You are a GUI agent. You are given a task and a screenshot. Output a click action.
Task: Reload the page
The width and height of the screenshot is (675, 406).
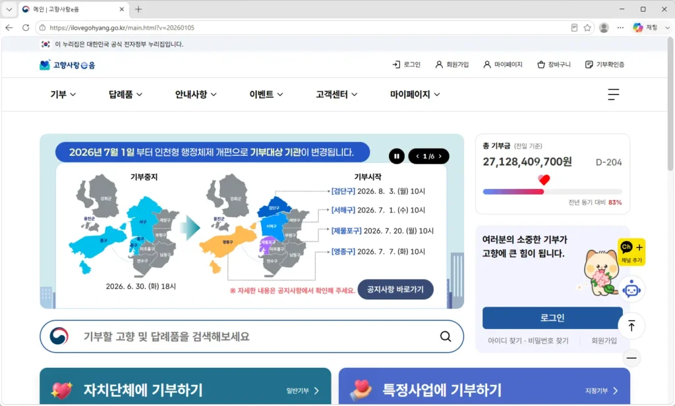(x=26, y=28)
